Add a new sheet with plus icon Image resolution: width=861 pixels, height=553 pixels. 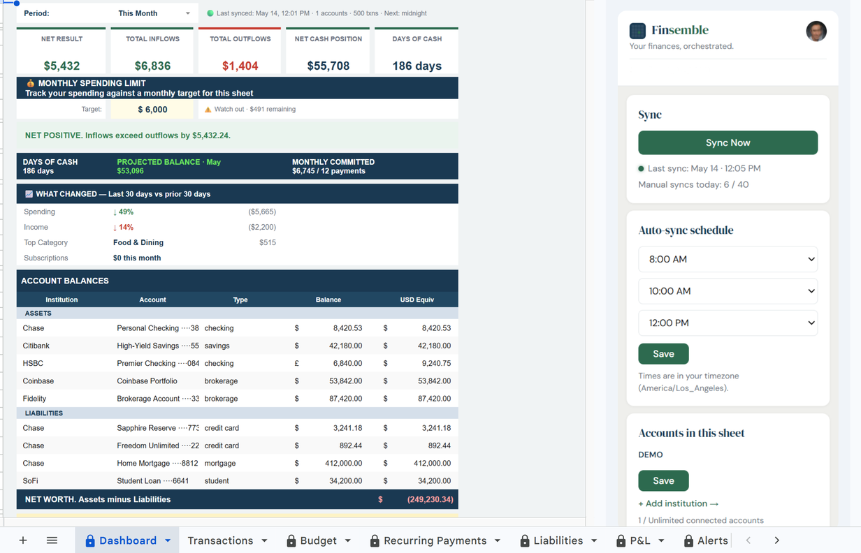click(23, 540)
